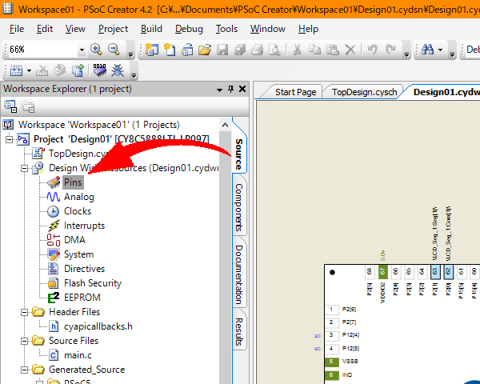
Task: Open the zoom level 66% dropdown
Action: [x=82, y=50]
